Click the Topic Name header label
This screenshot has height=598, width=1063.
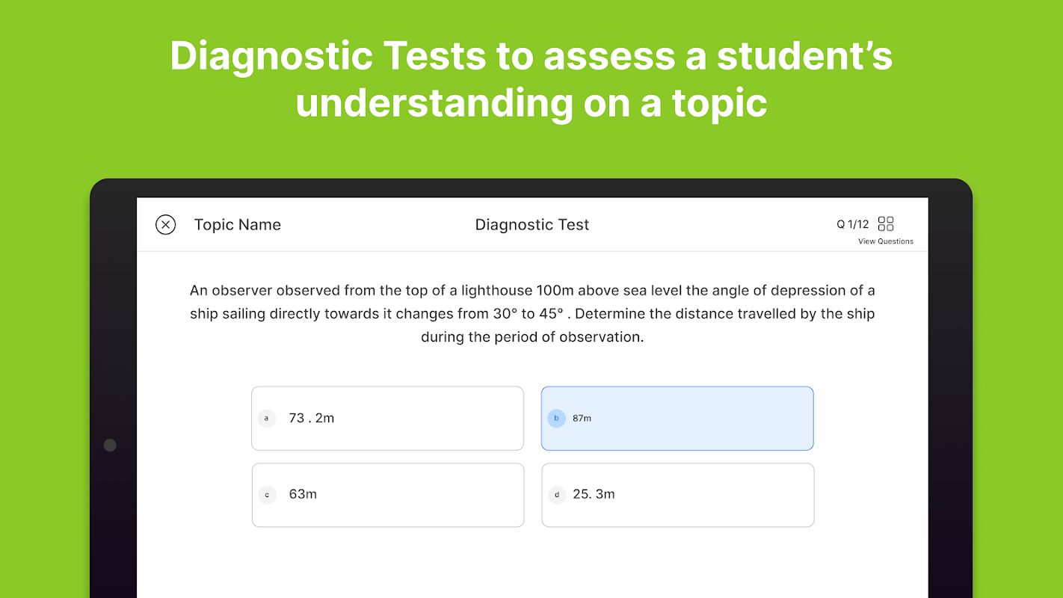tap(238, 225)
